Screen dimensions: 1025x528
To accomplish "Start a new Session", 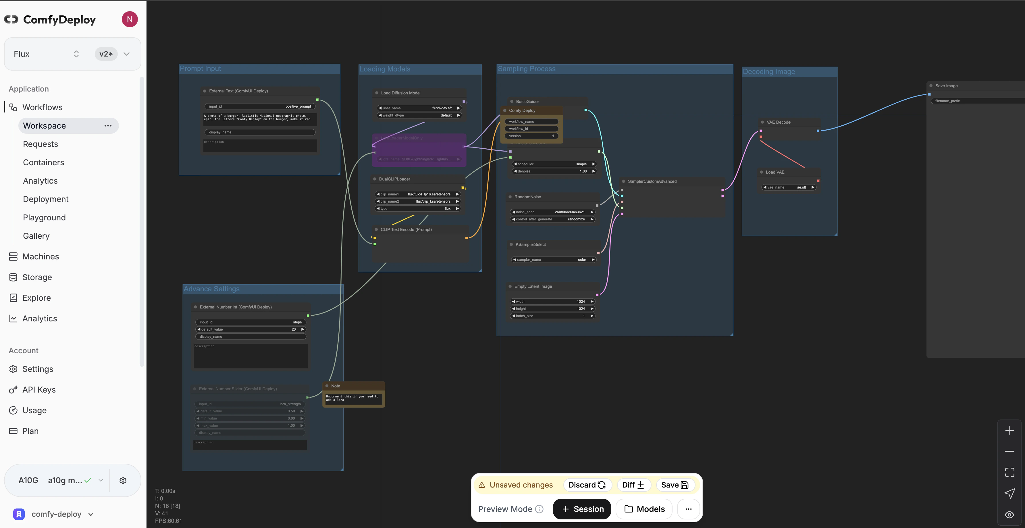I will (582, 509).
